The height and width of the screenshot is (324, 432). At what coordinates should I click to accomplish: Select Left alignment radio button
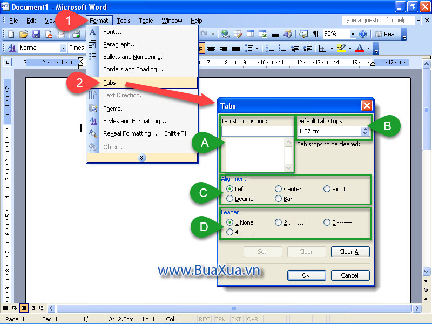coord(230,188)
